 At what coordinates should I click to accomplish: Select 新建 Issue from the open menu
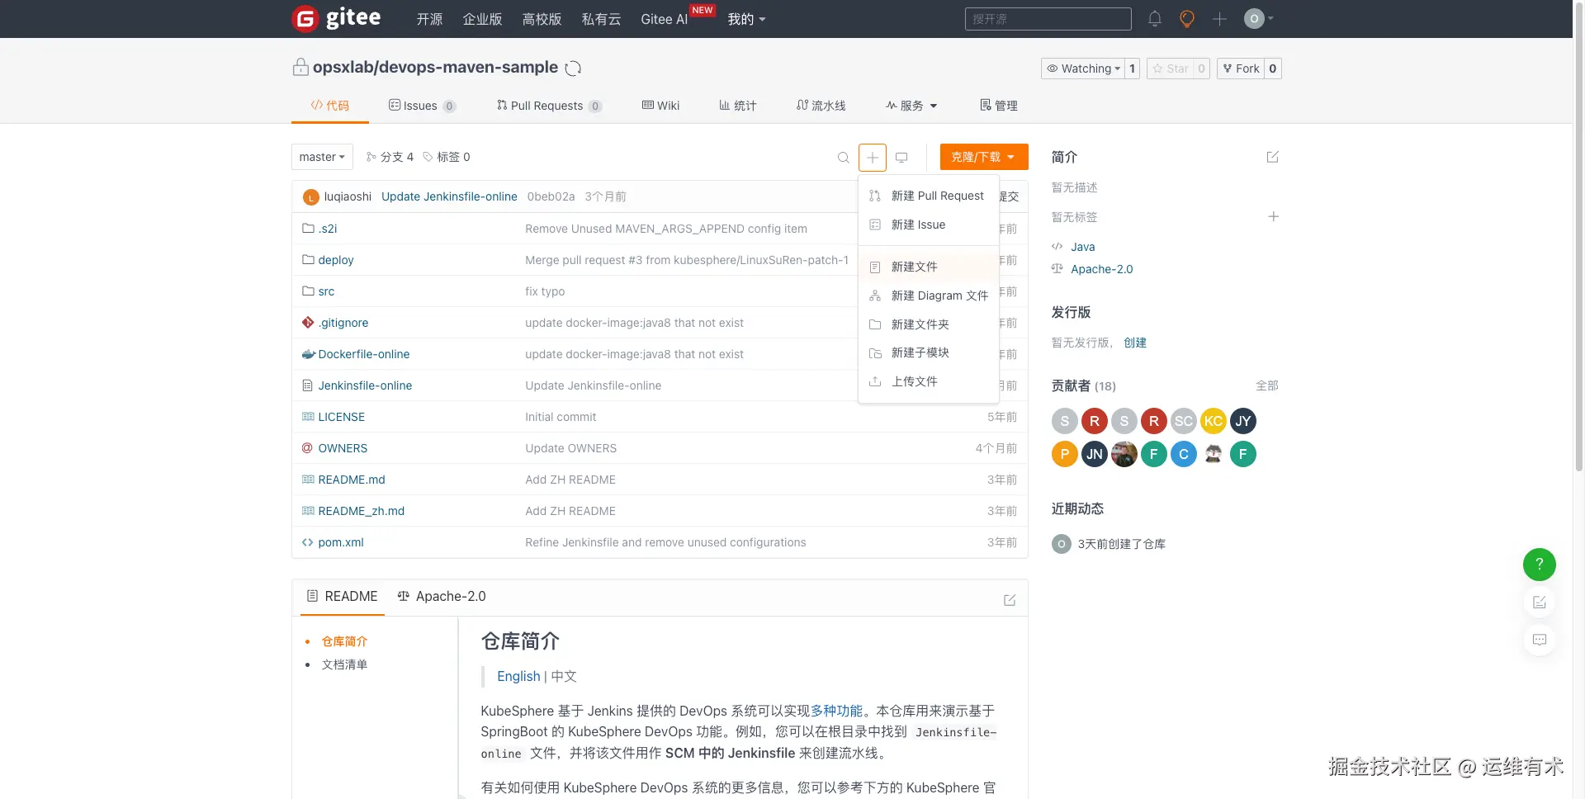click(917, 225)
